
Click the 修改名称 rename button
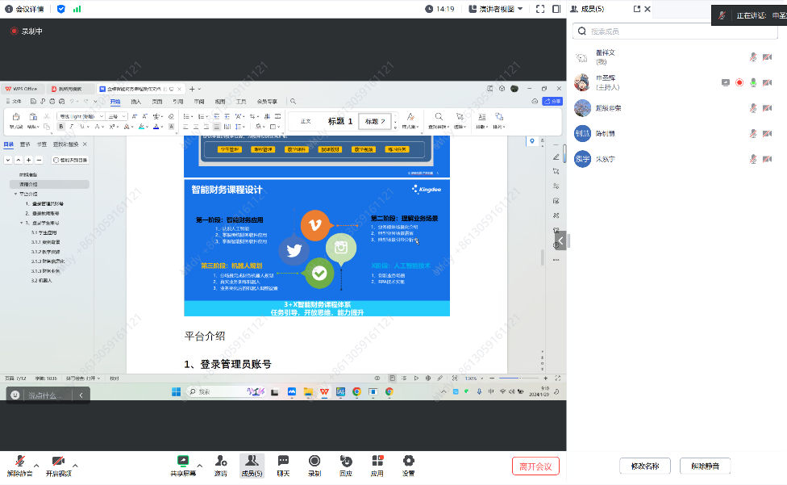pyautogui.click(x=644, y=466)
